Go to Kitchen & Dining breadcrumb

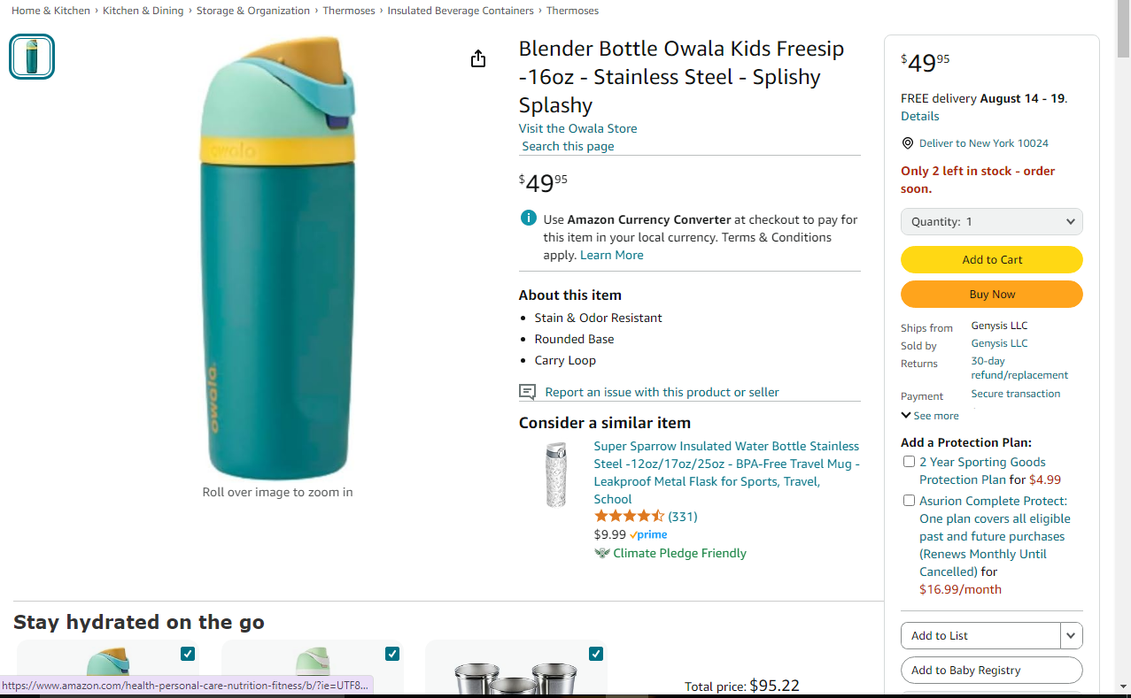143,11
